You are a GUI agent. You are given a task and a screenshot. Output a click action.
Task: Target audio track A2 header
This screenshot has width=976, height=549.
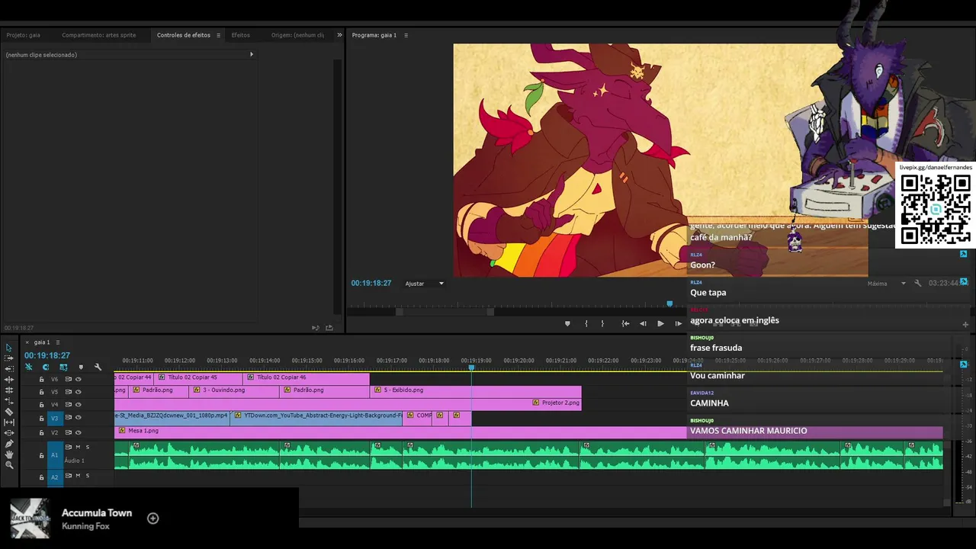55,477
